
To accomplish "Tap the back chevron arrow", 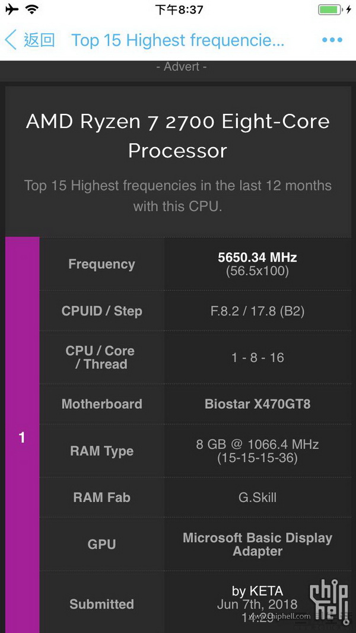I will [x=11, y=40].
